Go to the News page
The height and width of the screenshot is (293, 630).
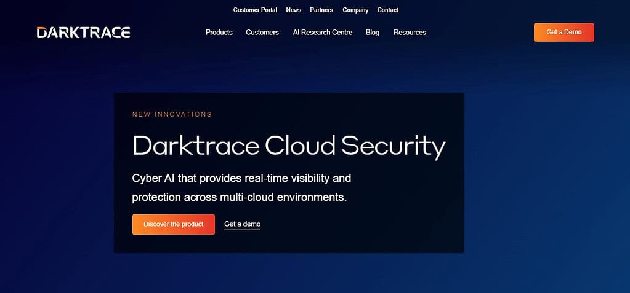(x=293, y=10)
